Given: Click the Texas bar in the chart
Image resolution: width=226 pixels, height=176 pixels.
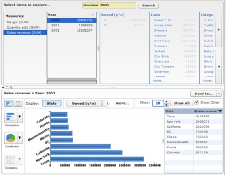Looking at the screenshot, I should (97, 159).
